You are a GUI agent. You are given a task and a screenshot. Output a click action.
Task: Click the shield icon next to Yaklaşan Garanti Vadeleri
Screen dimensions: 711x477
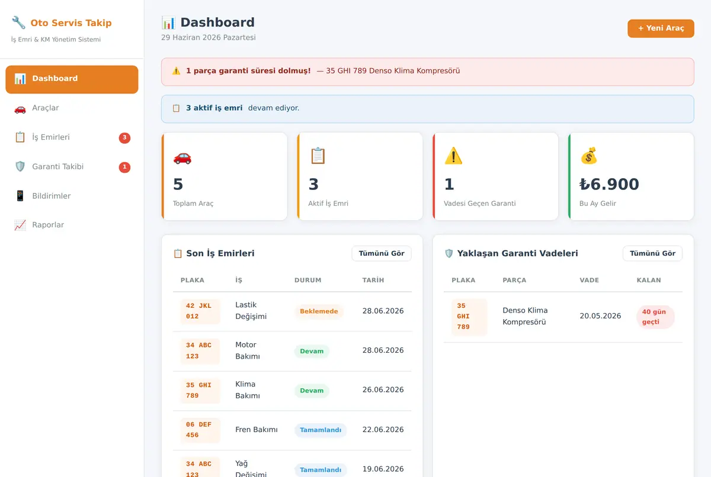click(x=449, y=253)
